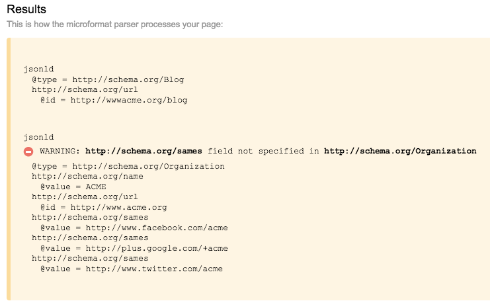
Task: Click bold schema.org/Organization in the warning
Action: coord(399,152)
